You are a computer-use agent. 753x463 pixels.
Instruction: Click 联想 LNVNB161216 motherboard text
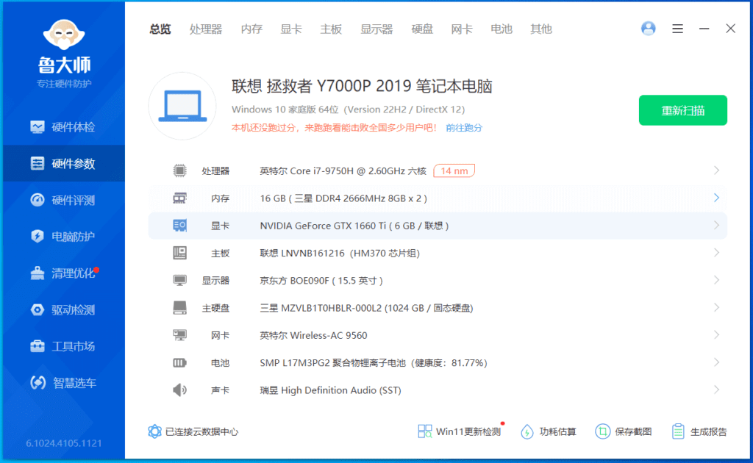tap(340, 253)
